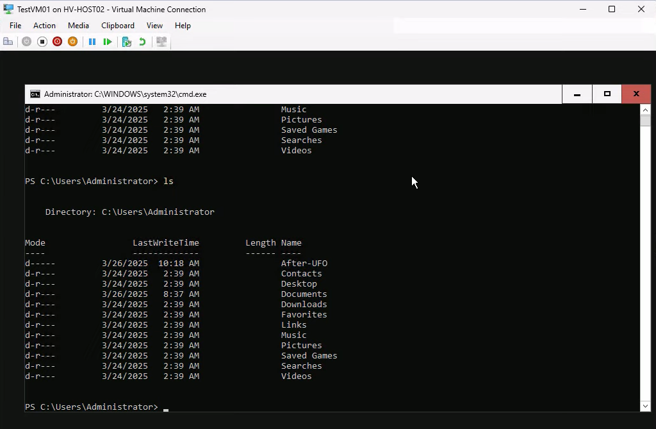
Task: Click the Enhanced Session monitor icon
Action: coord(161,42)
